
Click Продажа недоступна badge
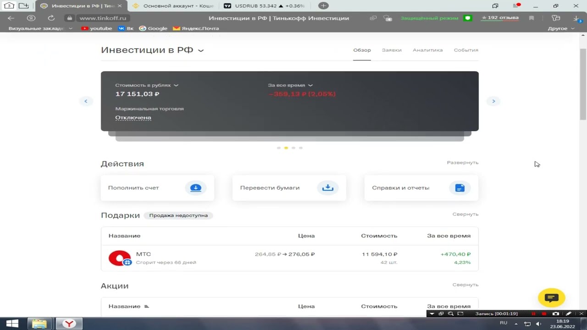(178, 215)
